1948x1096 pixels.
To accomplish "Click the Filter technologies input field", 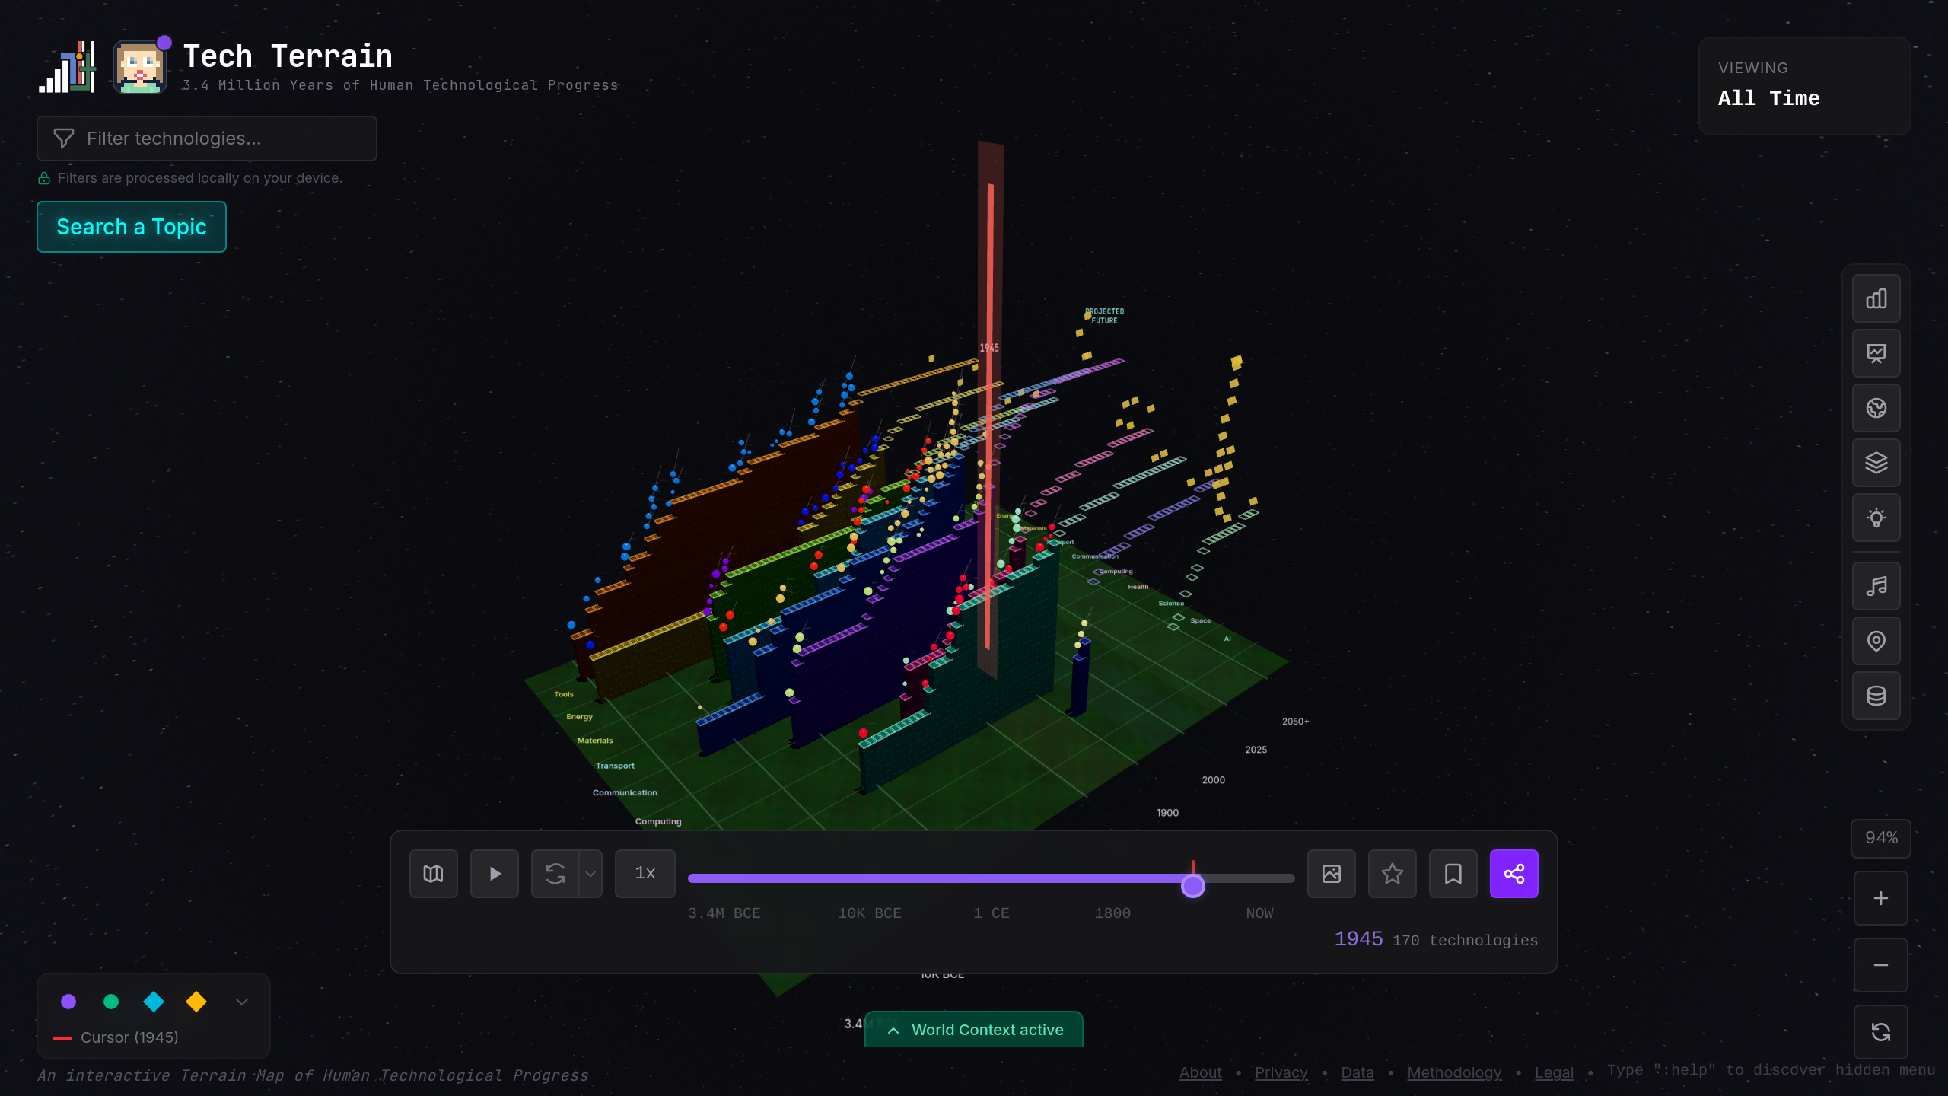I will click(207, 139).
